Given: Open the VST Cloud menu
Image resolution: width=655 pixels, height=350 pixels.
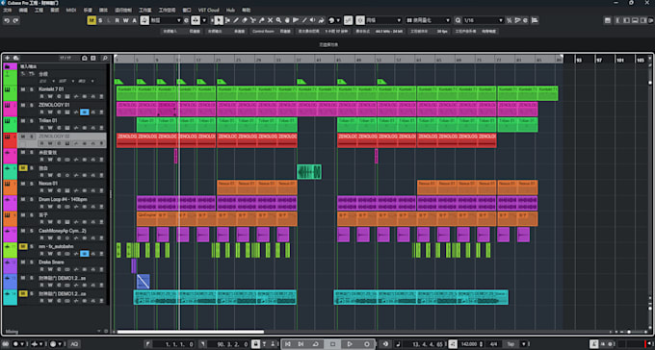Looking at the screenshot, I should pos(208,10).
